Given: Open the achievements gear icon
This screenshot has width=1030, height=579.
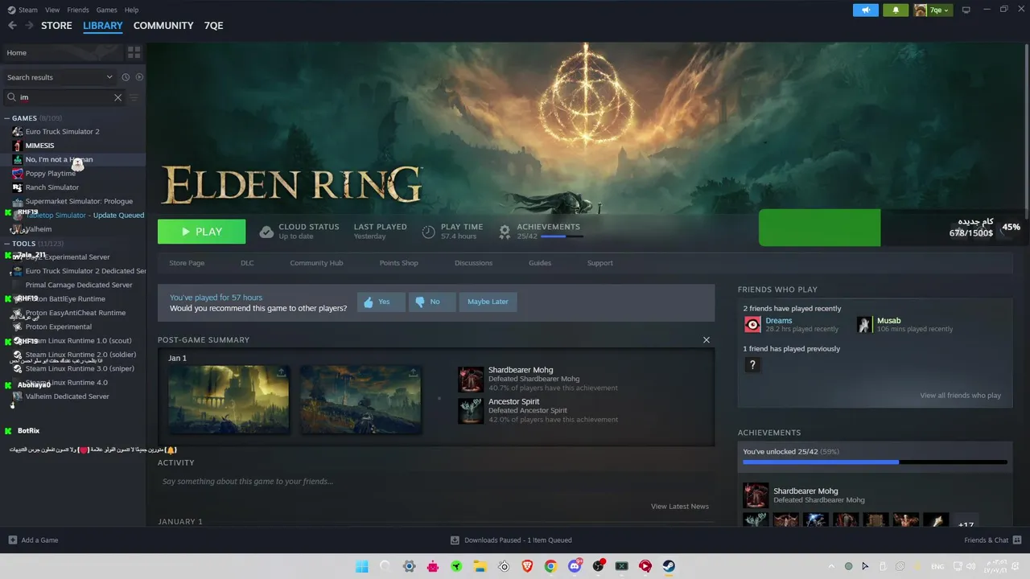Looking at the screenshot, I should 505,232.
